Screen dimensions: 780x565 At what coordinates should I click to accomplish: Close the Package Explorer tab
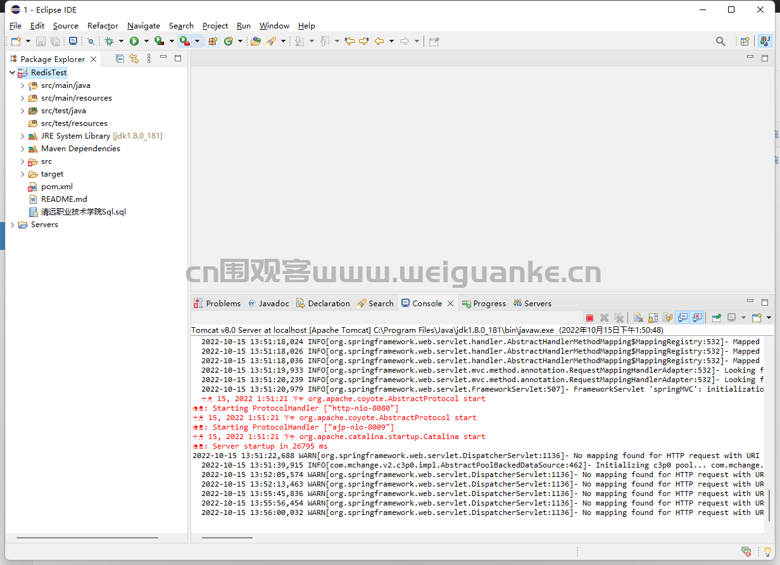[x=93, y=59]
